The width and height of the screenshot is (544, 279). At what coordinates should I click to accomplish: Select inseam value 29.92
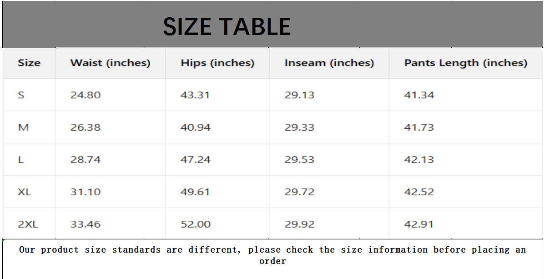click(299, 224)
